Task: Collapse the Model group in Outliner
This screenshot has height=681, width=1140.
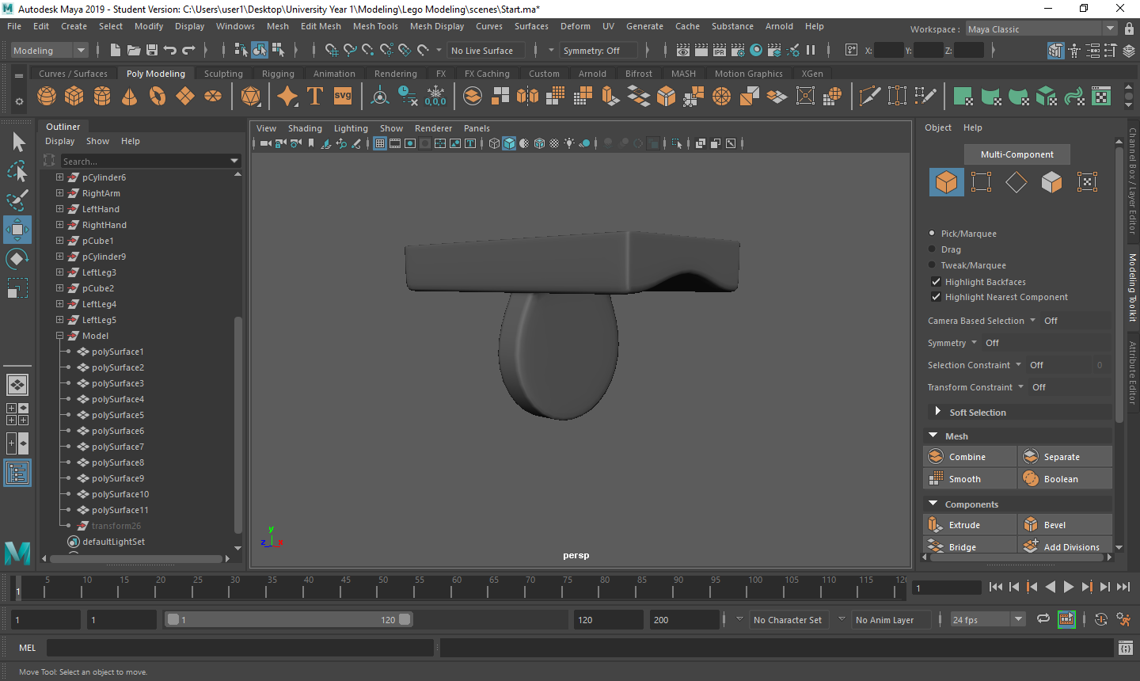Action: (x=59, y=336)
